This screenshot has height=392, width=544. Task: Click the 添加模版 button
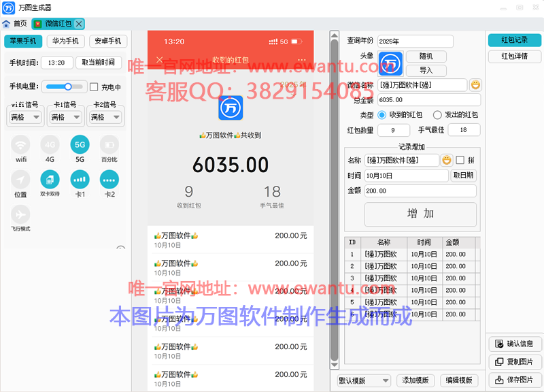click(x=415, y=380)
